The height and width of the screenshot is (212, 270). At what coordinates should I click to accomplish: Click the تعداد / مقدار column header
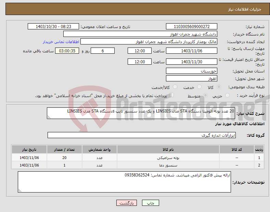(64, 149)
